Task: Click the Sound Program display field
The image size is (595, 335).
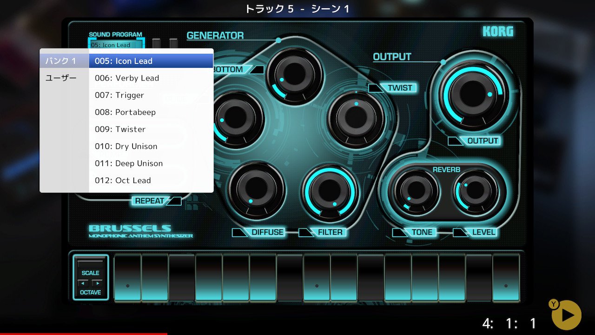Action: [117, 45]
